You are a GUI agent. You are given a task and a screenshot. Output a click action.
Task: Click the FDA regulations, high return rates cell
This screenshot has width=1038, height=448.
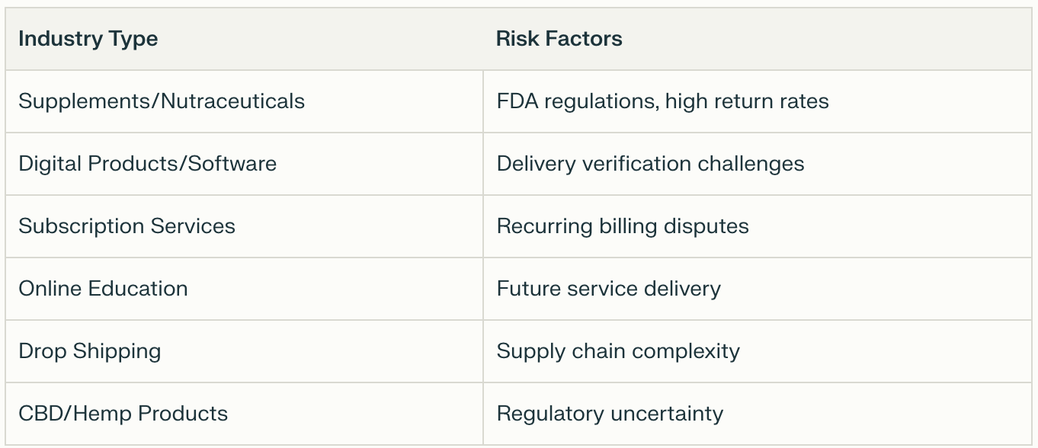(662, 101)
